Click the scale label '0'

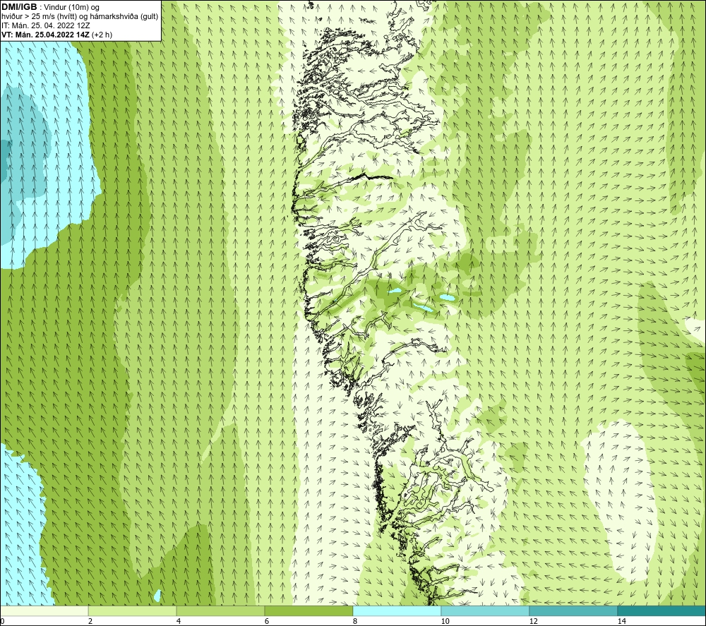click(2, 621)
